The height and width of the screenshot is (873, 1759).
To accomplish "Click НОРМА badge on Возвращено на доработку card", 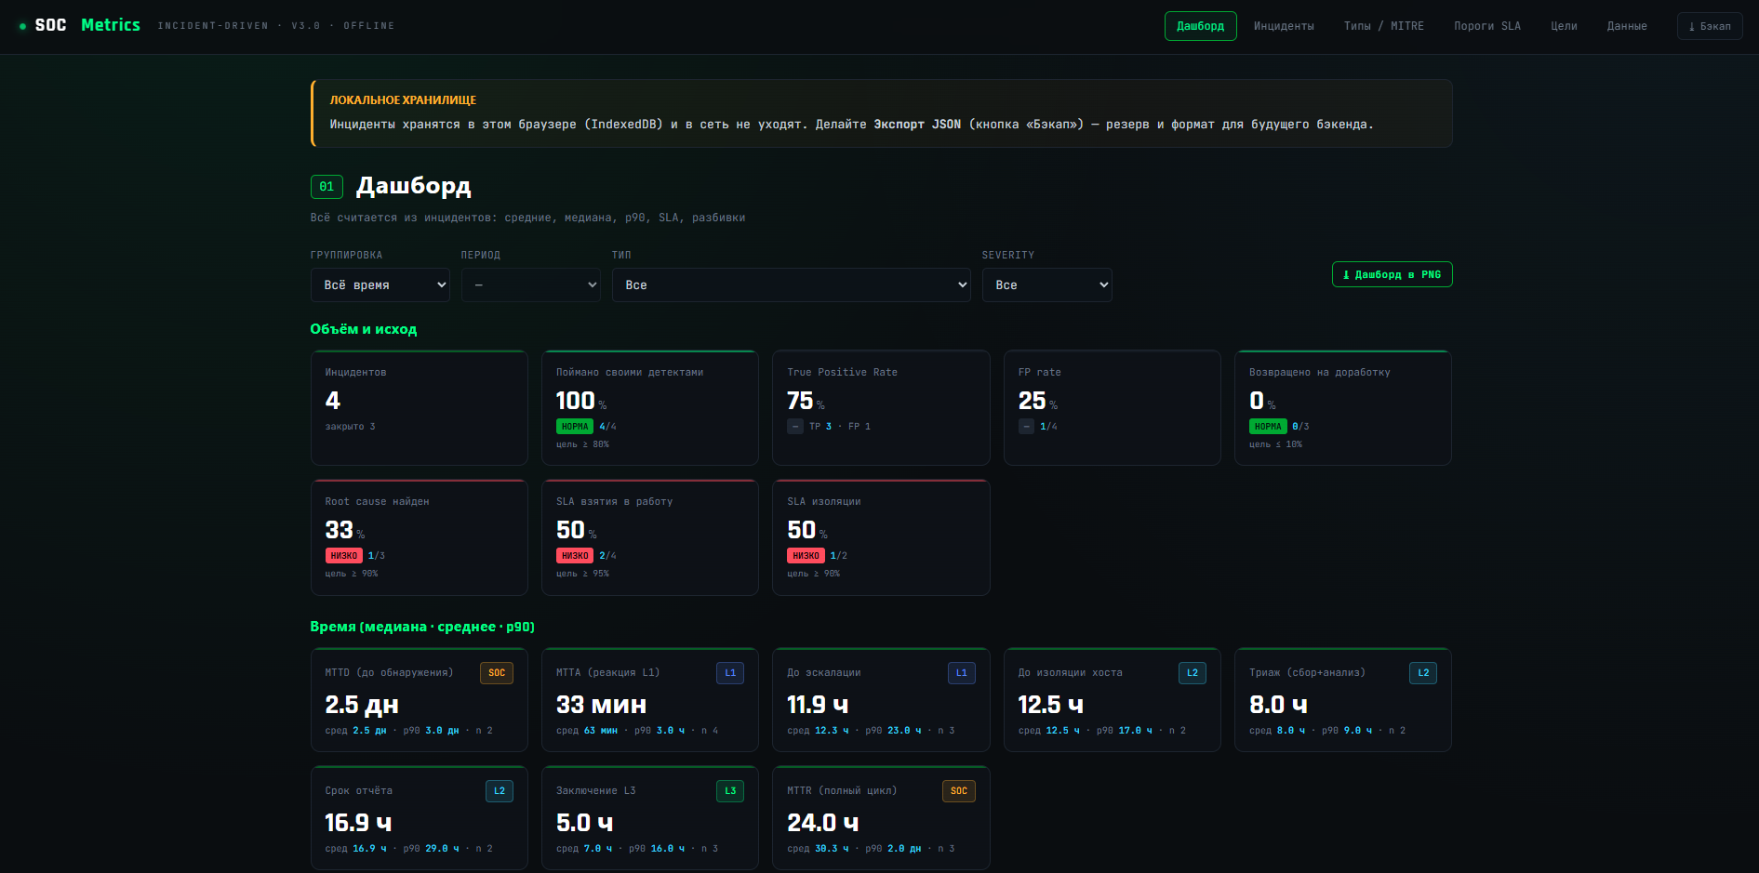I will [1268, 427].
